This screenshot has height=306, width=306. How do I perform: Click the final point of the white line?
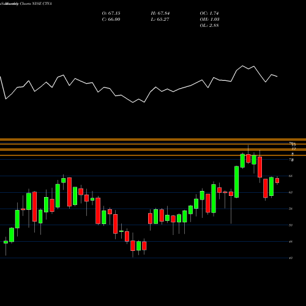277,76
